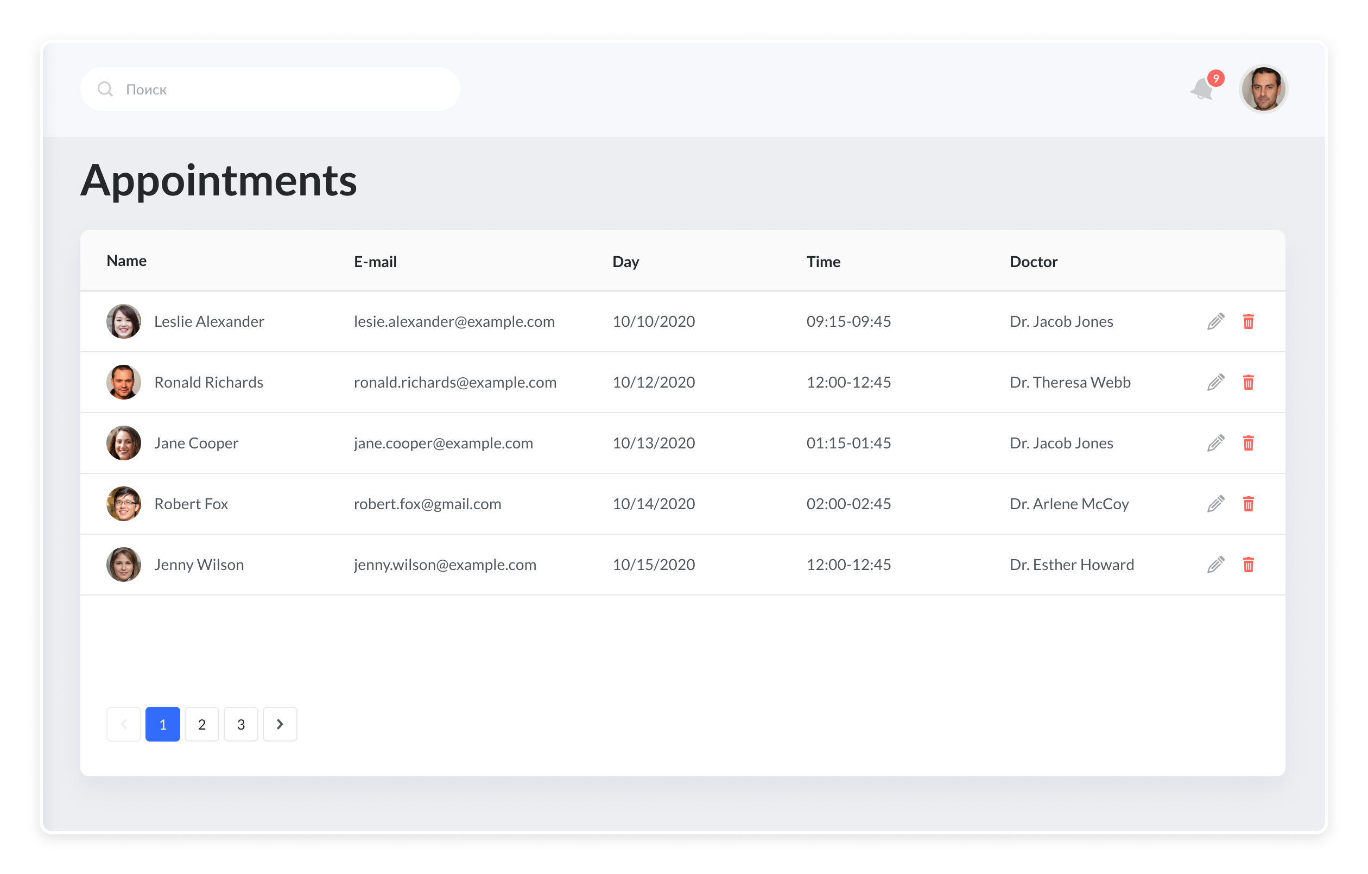This screenshot has width=1368, height=874.
Task: Click email ronald.richards@example.com
Action: coord(455,383)
